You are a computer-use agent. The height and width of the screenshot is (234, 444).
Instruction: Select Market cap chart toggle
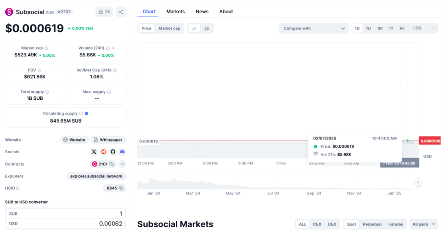point(169,28)
